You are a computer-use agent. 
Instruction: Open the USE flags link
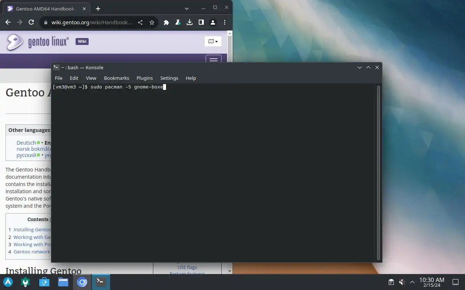point(187,267)
